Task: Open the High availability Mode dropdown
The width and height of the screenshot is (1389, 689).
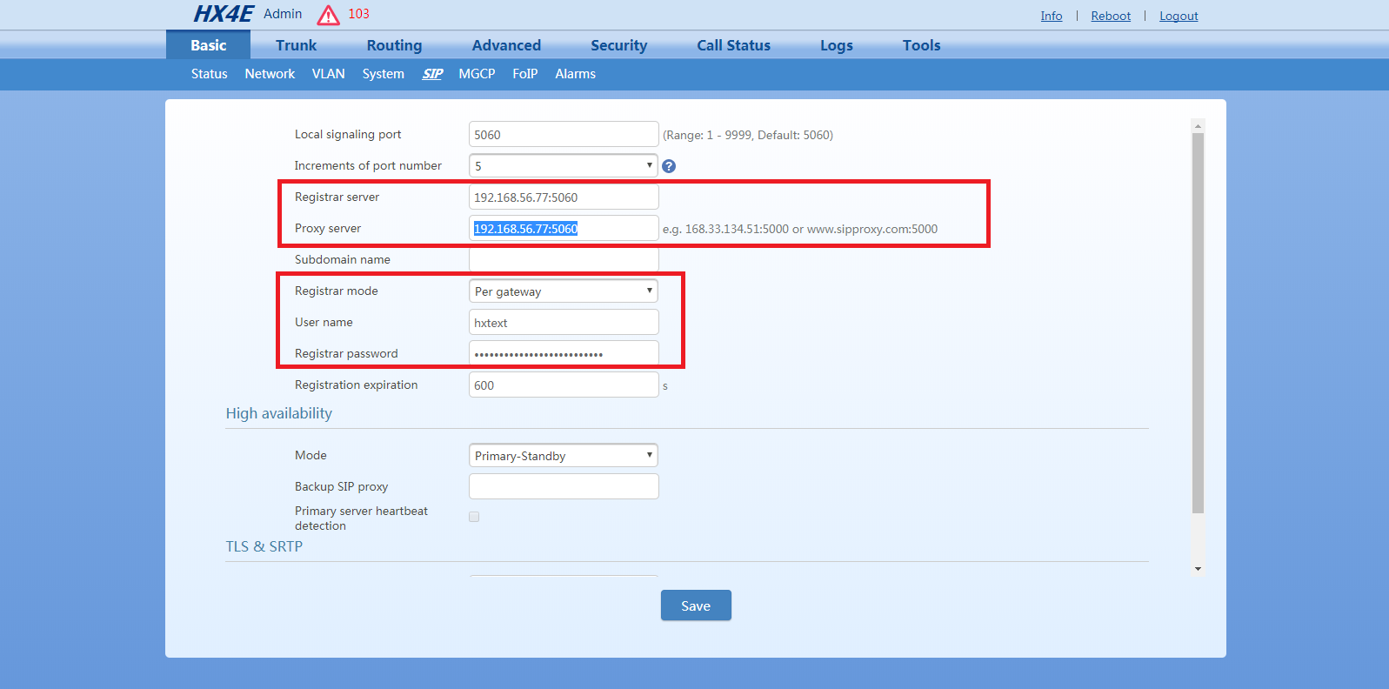Action: pyautogui.click(x=563, y=456)
